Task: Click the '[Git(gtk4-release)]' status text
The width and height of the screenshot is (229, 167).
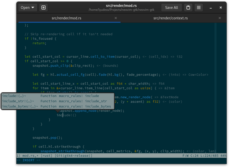Action: tap(73, 155)
